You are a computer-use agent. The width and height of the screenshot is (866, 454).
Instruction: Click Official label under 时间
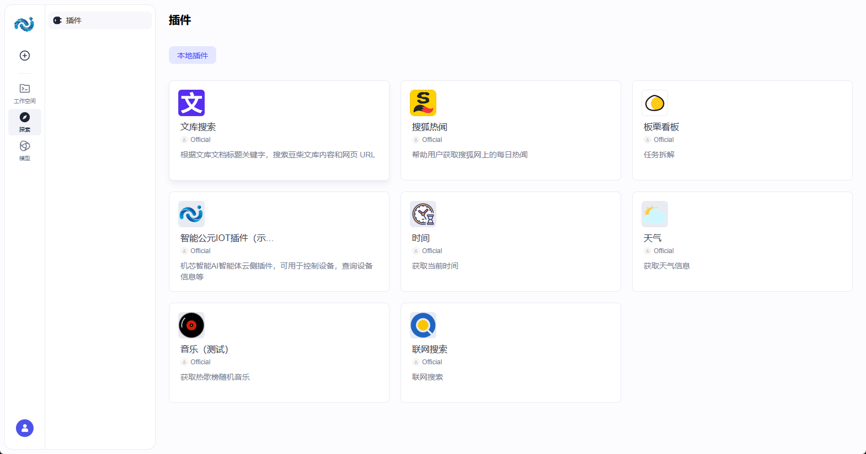tap(432, 251)
